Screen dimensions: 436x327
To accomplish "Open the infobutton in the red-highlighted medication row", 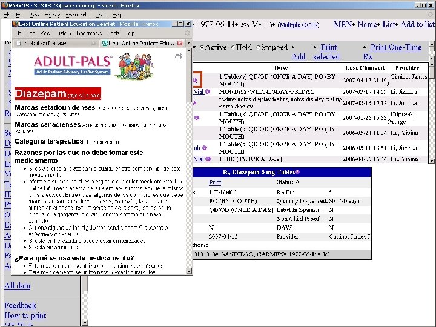I will pyautogui.click(x=195, y=81).
